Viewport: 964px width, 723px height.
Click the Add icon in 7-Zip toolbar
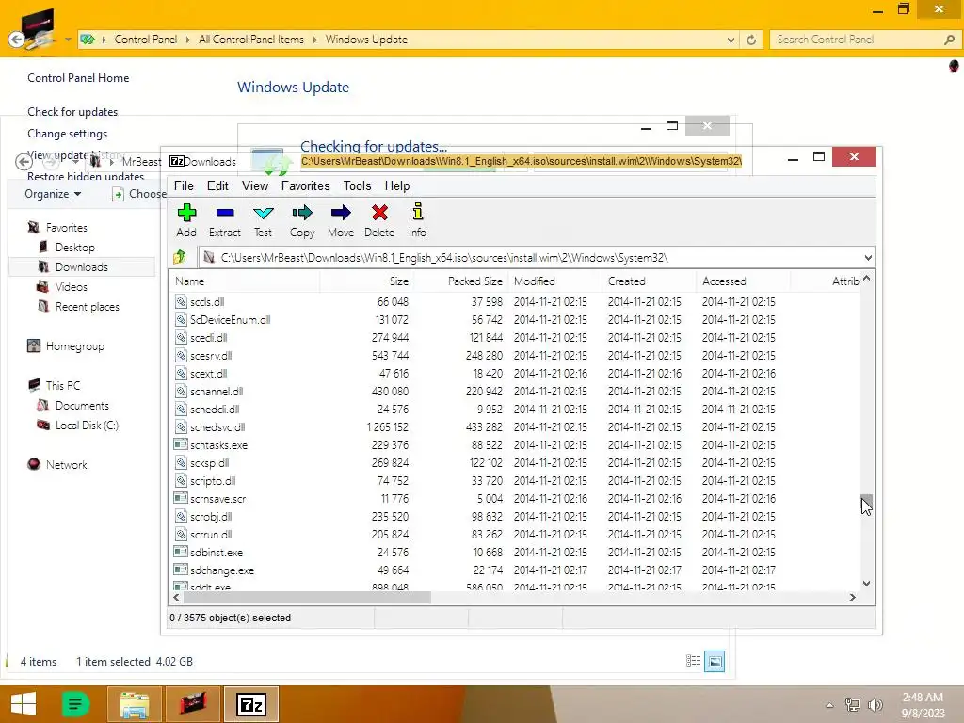186,213
